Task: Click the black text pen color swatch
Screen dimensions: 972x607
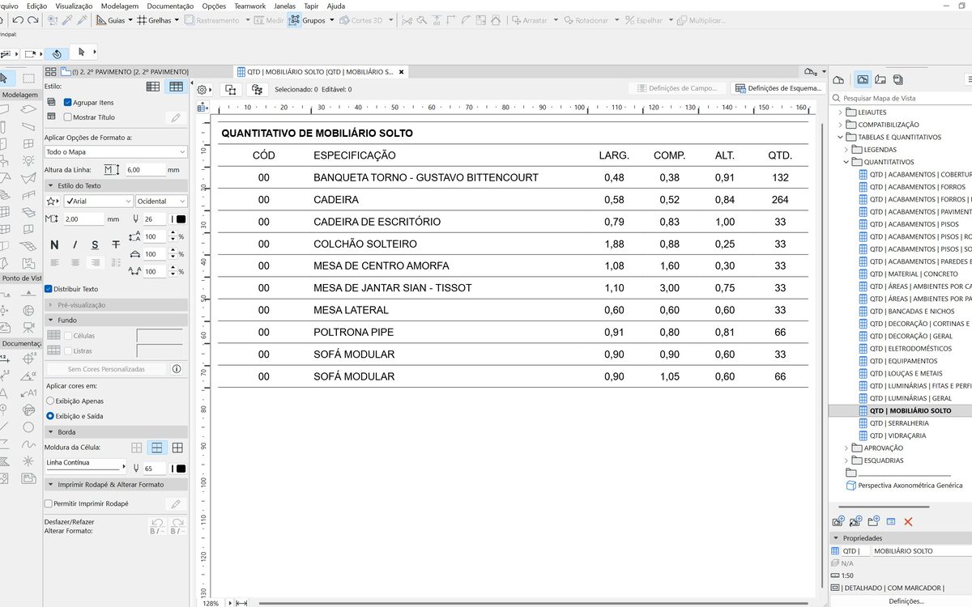Action: click(x=181, y=219)
